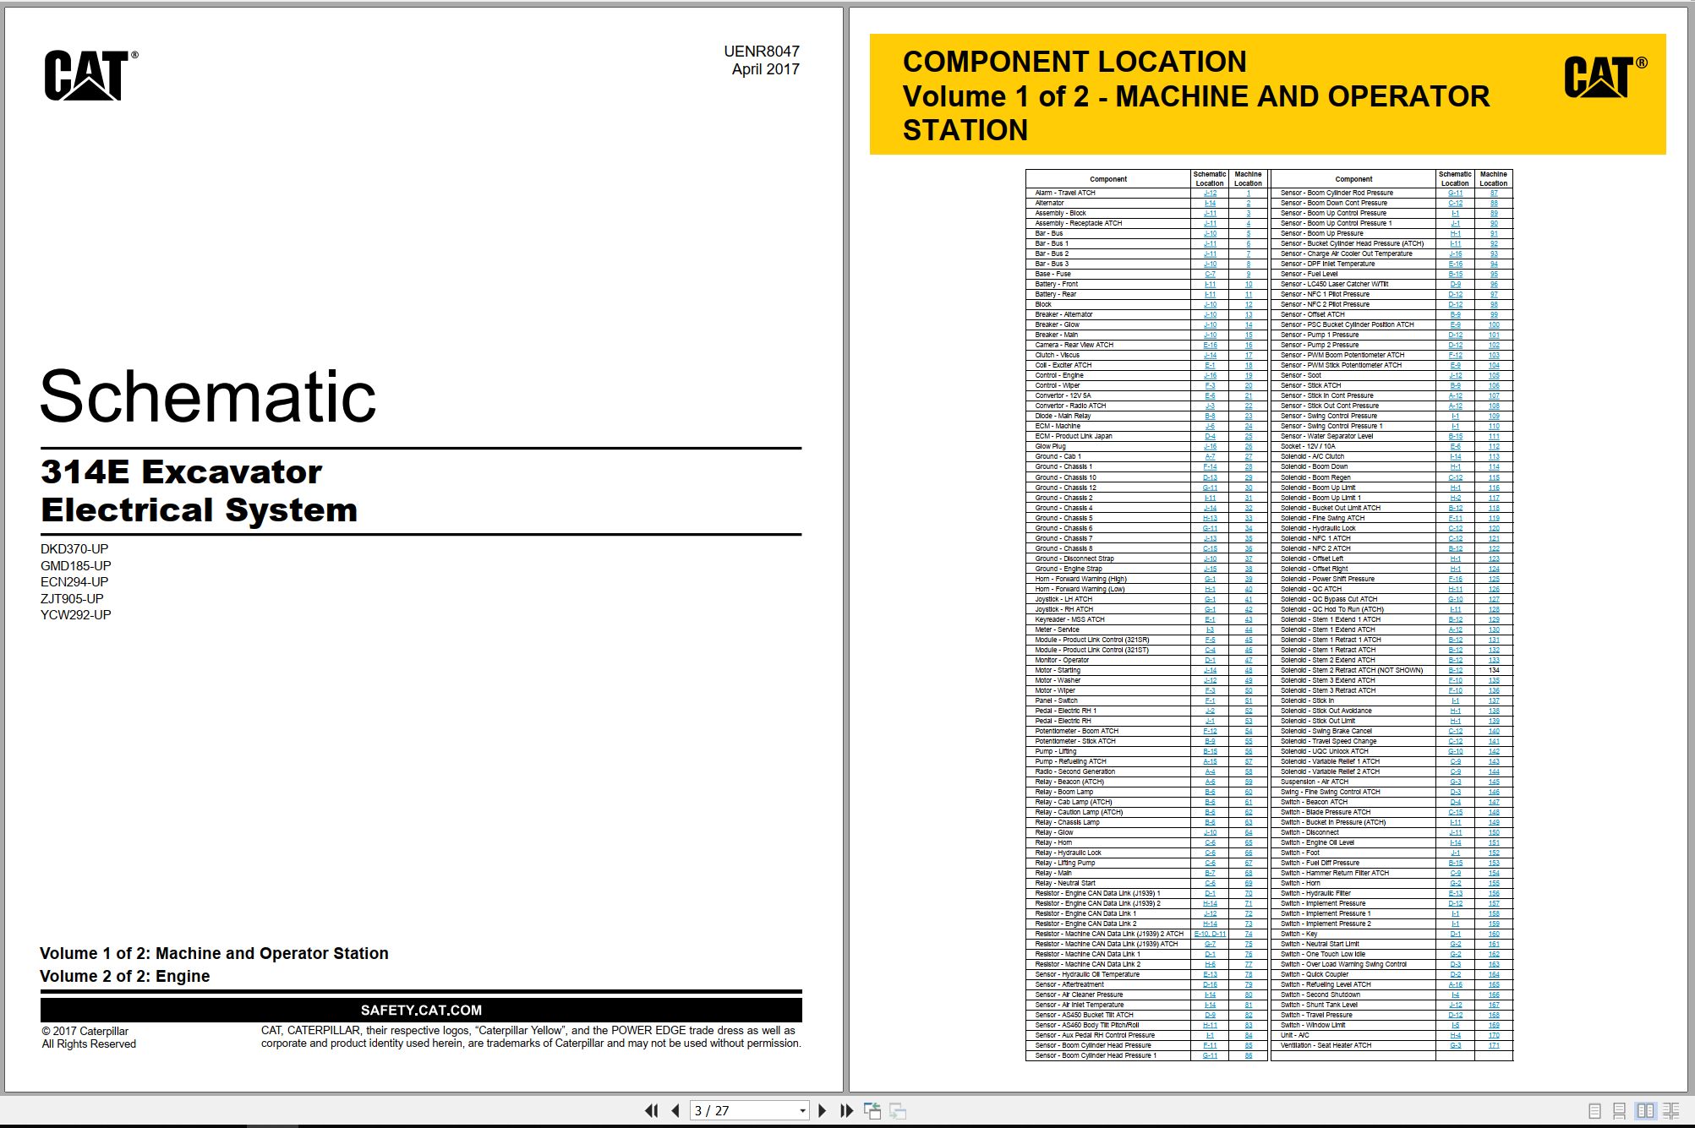Go to the previous page
The image size is (1695, 1128).
pyautogui.click(x=675, y=1111)
